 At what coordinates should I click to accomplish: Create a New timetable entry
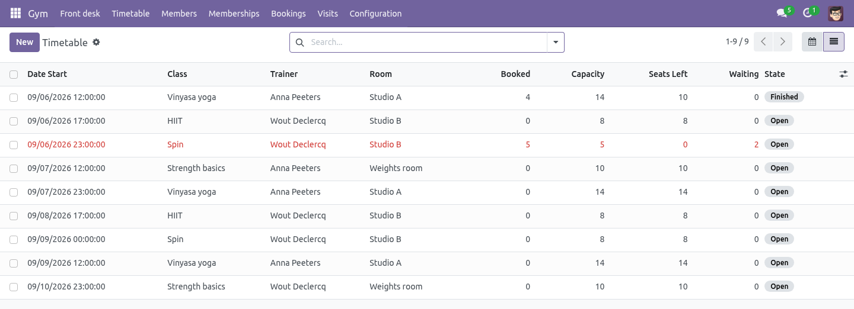24,42
